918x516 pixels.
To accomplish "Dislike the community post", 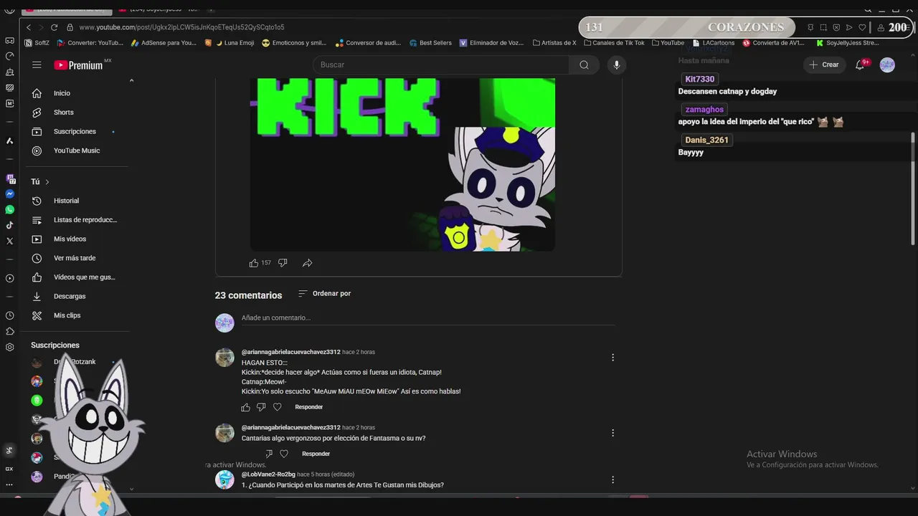I will tap(283, 263).
